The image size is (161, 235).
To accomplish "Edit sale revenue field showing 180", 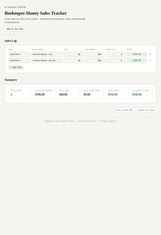I will (x=95, y=54).
